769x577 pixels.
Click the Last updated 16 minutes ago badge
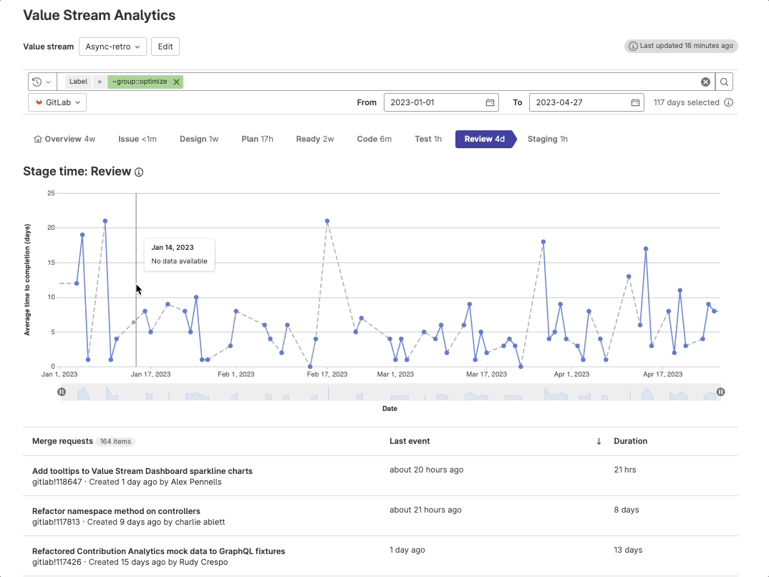[x=681, y=46]
